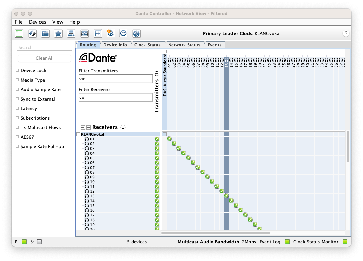The image size is (363, 261).
Task: Open the File menu
Action: 18,22
